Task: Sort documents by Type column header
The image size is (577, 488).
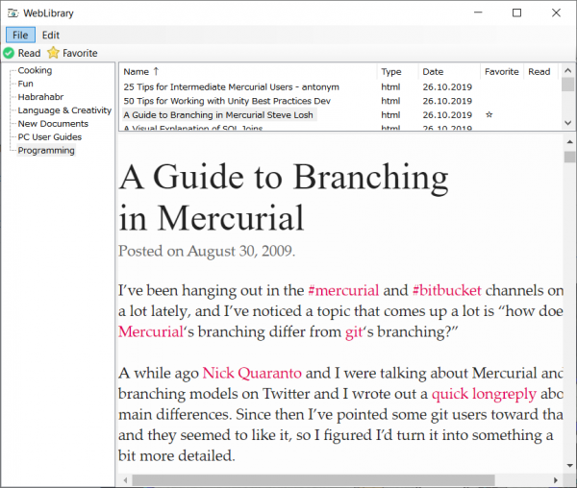Action: click(390, 72)
